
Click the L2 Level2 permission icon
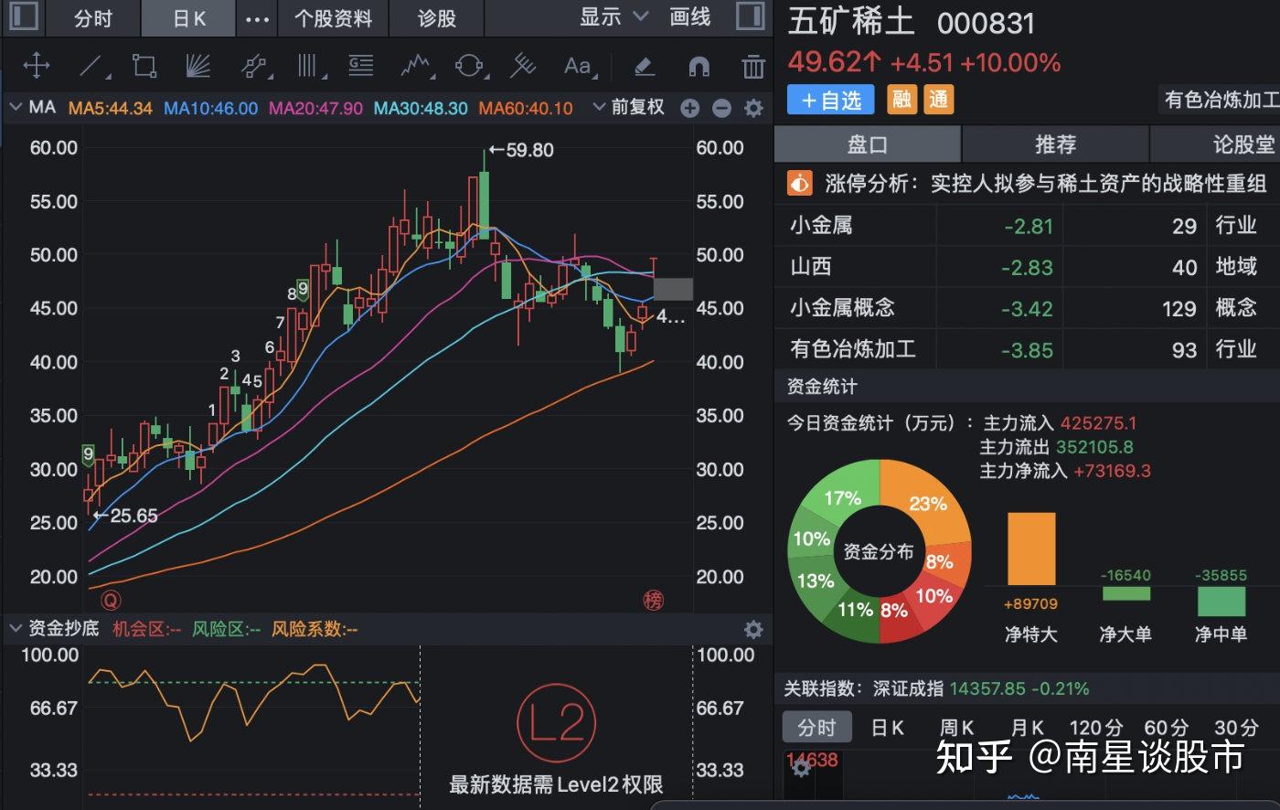[556, 723]
